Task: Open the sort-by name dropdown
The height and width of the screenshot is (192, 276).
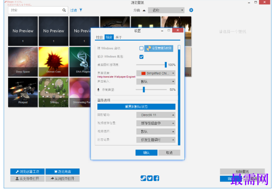Action: pos(166,10)
